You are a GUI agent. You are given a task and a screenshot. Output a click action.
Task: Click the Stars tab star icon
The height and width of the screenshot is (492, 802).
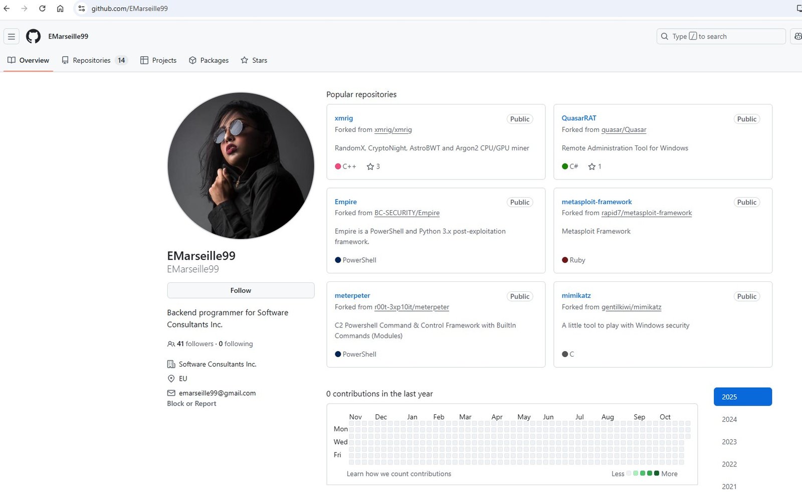click(x=244, y=60)
